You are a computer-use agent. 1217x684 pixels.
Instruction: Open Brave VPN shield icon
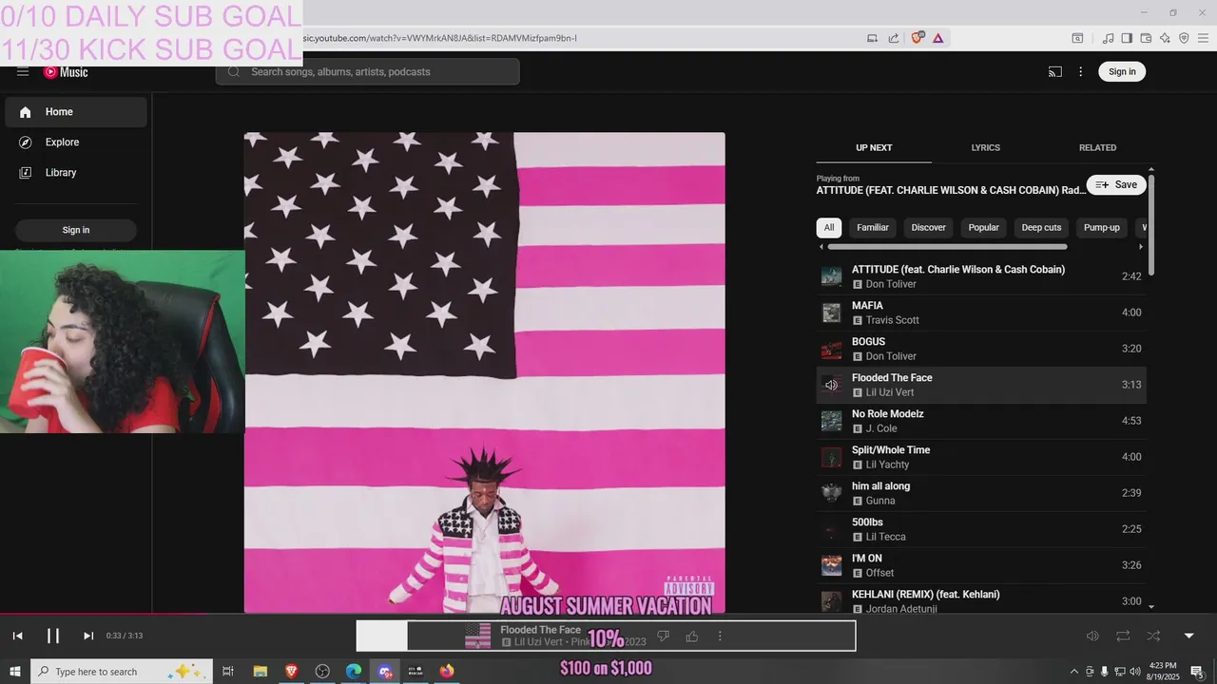coord(1184,38)
